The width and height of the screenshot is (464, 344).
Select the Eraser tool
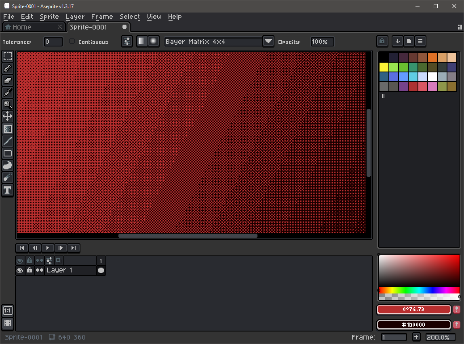(x=7, y=80)
